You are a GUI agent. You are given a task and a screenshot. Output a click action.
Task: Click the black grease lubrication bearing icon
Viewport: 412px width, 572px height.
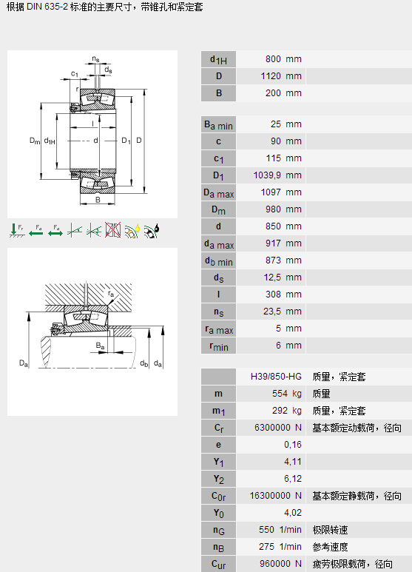point(152,231)
